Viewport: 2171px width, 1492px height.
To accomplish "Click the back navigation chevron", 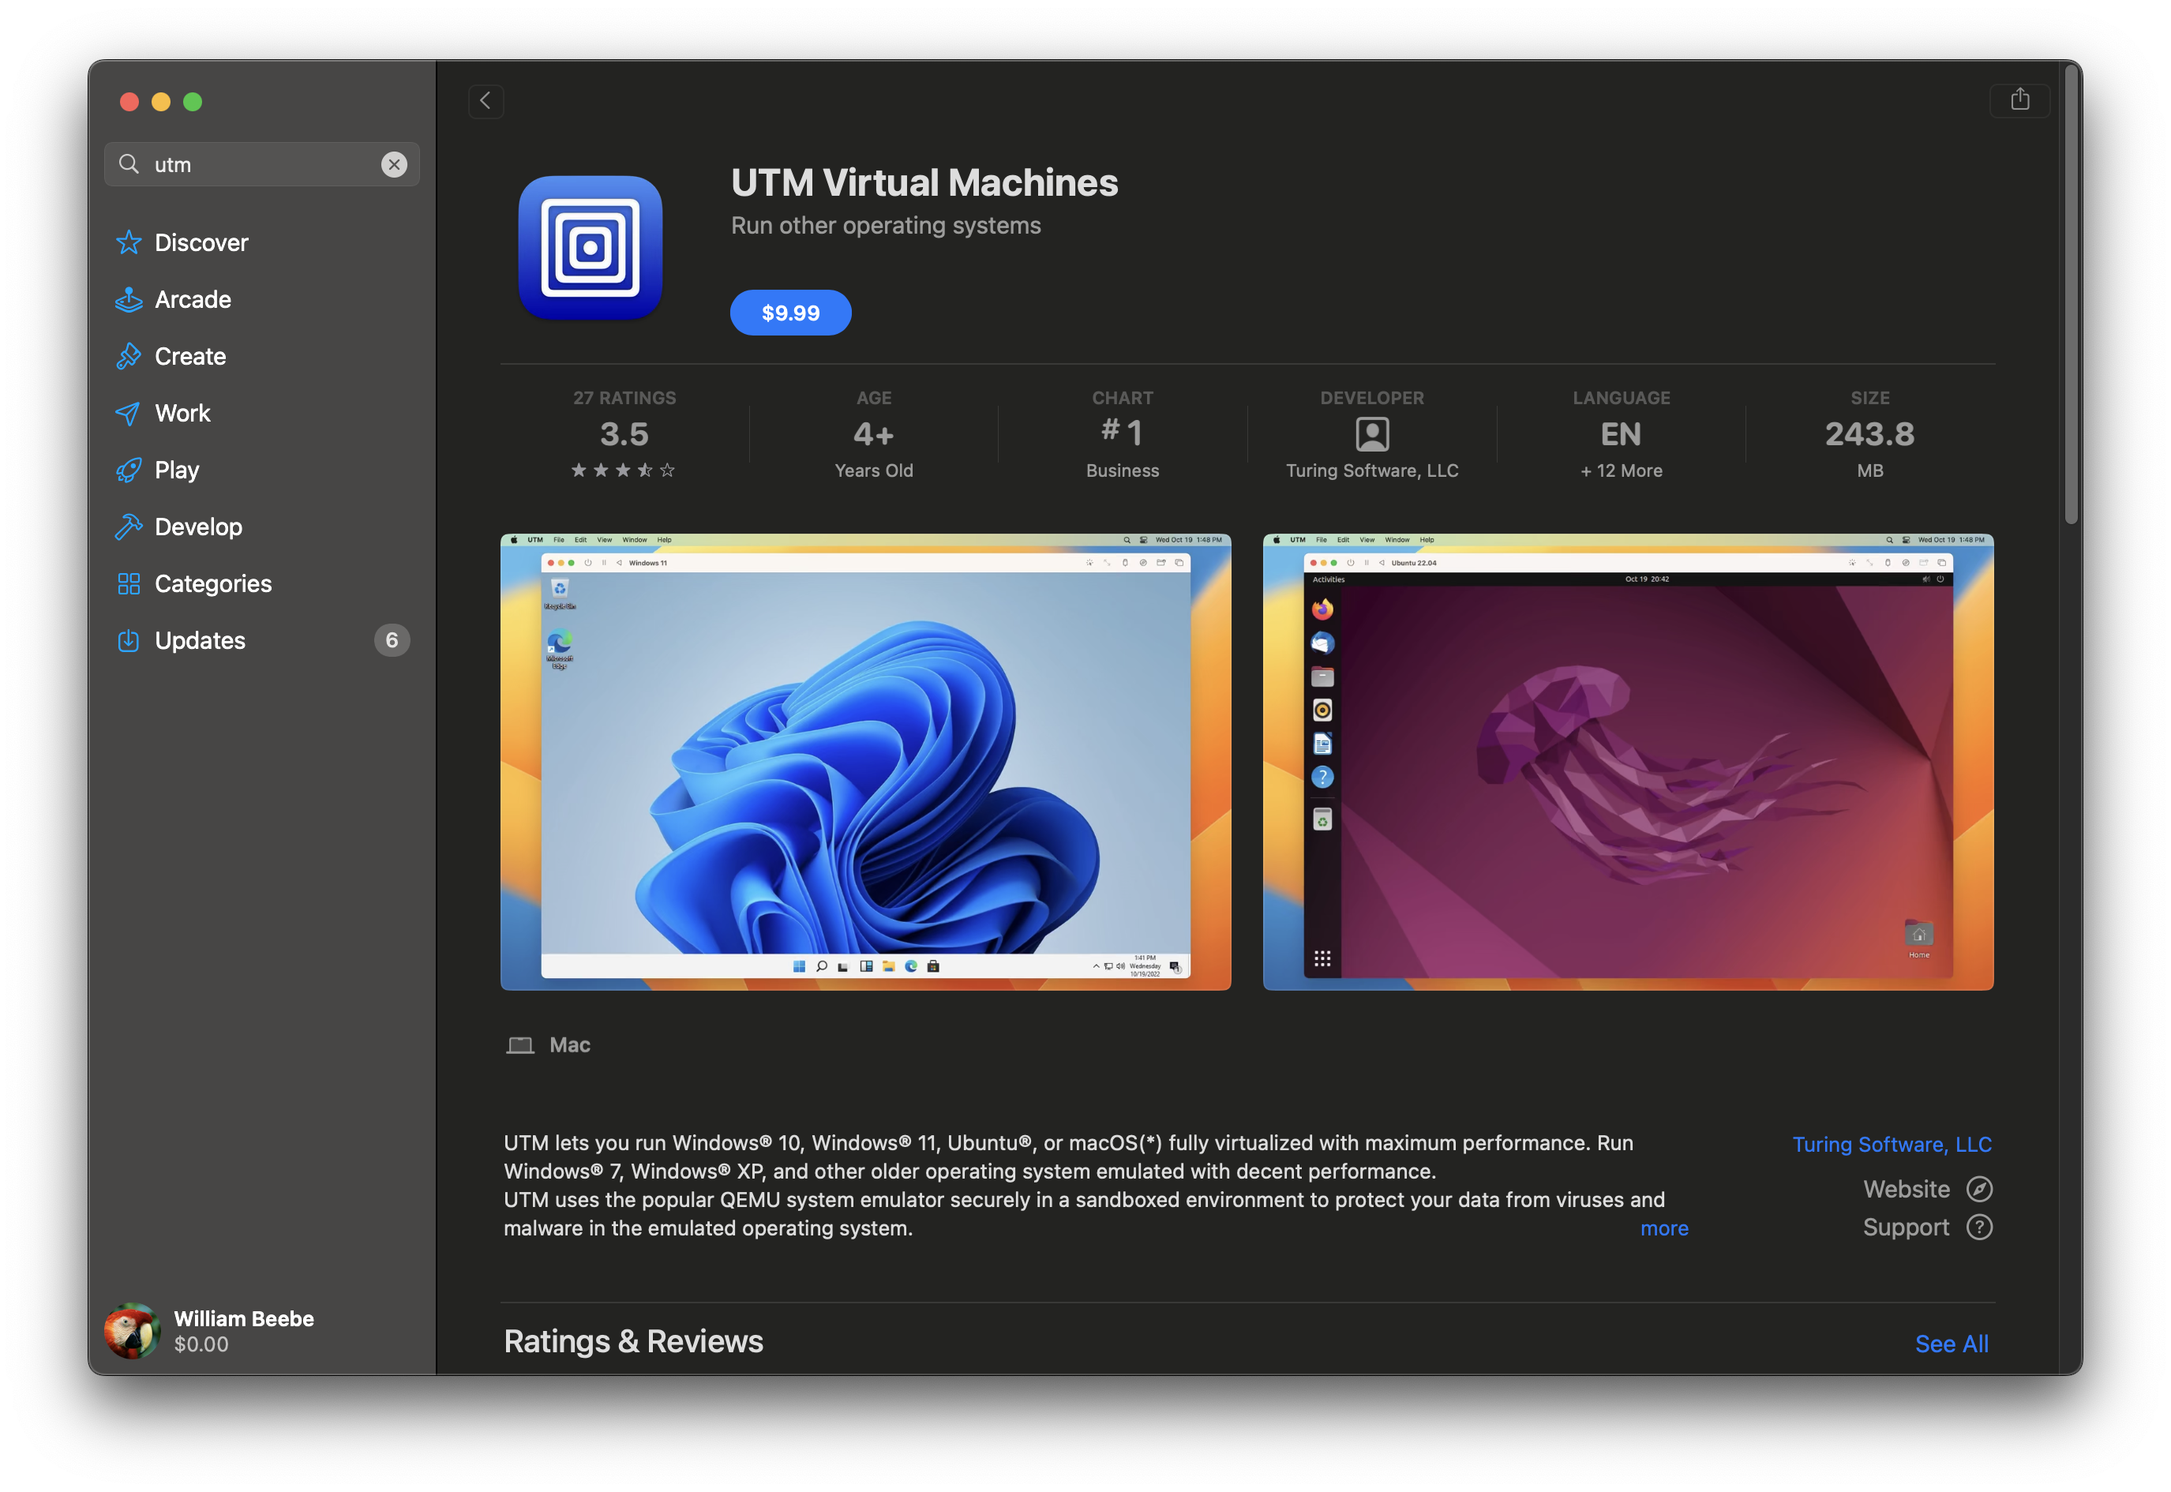I will 486,101.
